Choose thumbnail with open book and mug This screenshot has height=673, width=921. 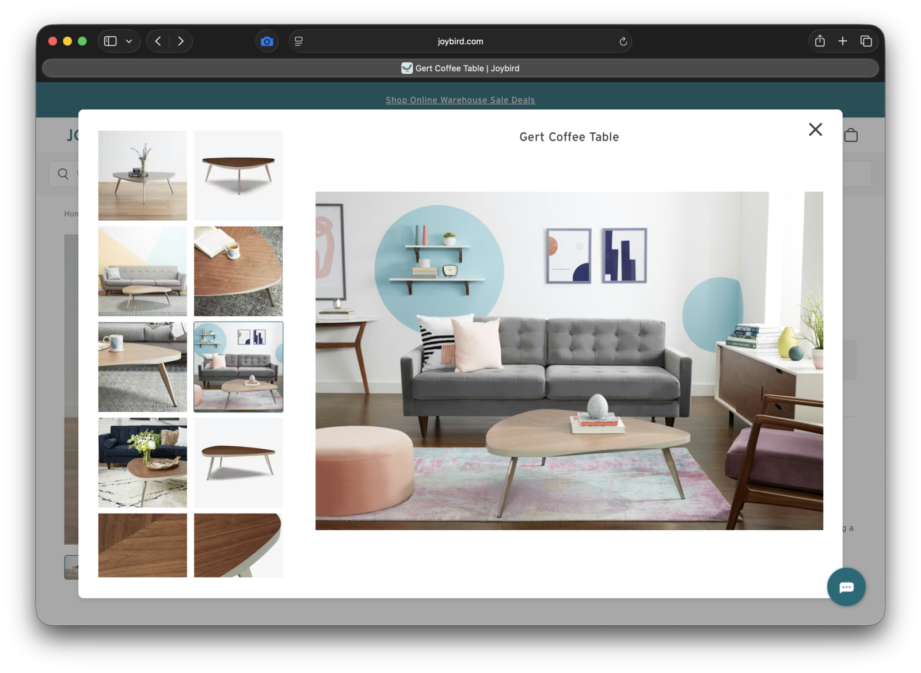(x=238, y=271)
